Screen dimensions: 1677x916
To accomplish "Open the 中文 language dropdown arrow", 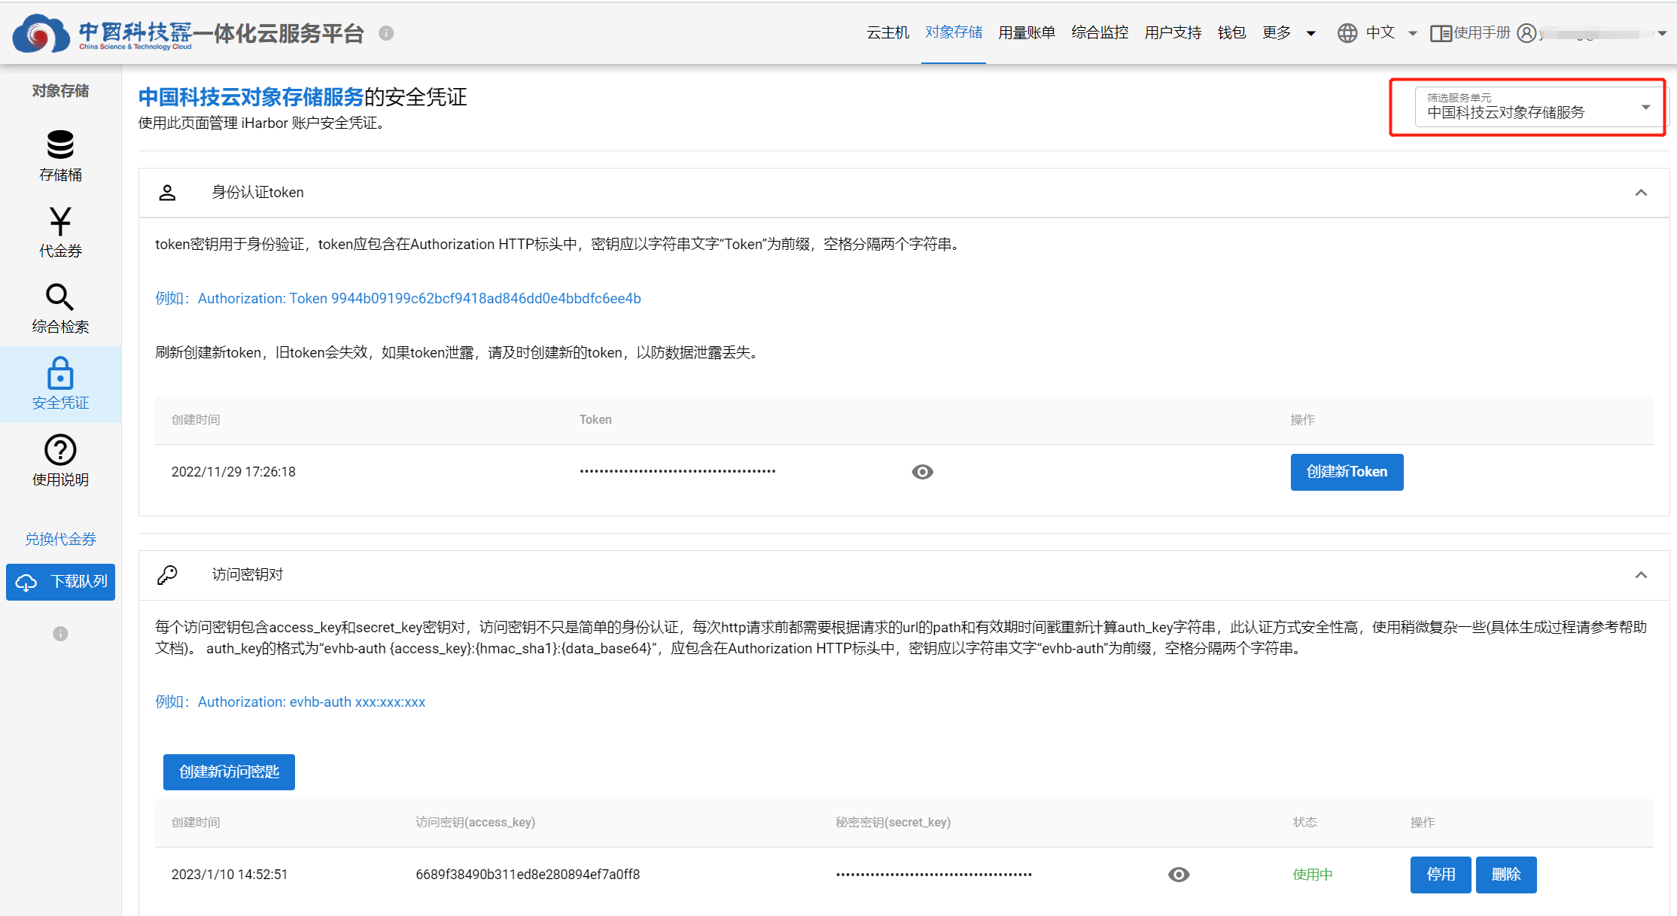I will click(1413, 33).
